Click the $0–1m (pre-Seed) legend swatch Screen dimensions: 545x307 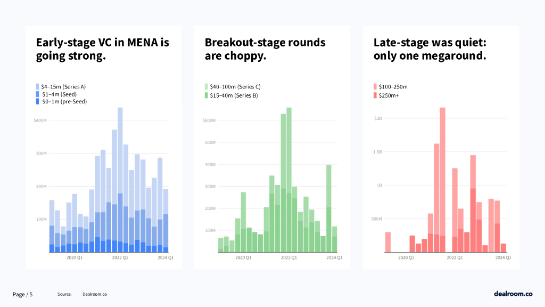pyautogui.click(x=38, y=101)
